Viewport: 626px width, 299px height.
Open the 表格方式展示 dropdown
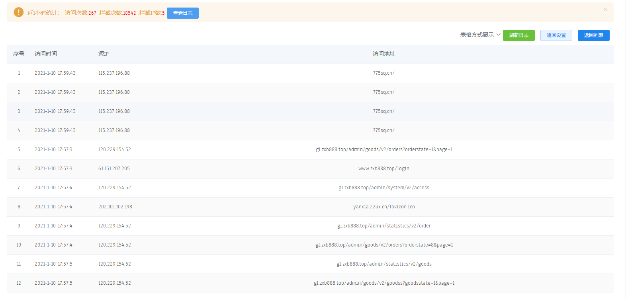[x=480, y=35]
